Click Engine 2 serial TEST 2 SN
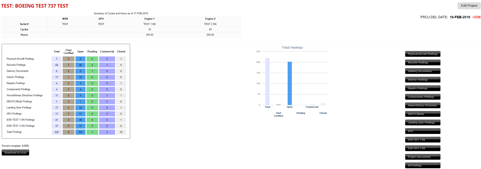Screen dimensions: 481x169 (210, 24)
